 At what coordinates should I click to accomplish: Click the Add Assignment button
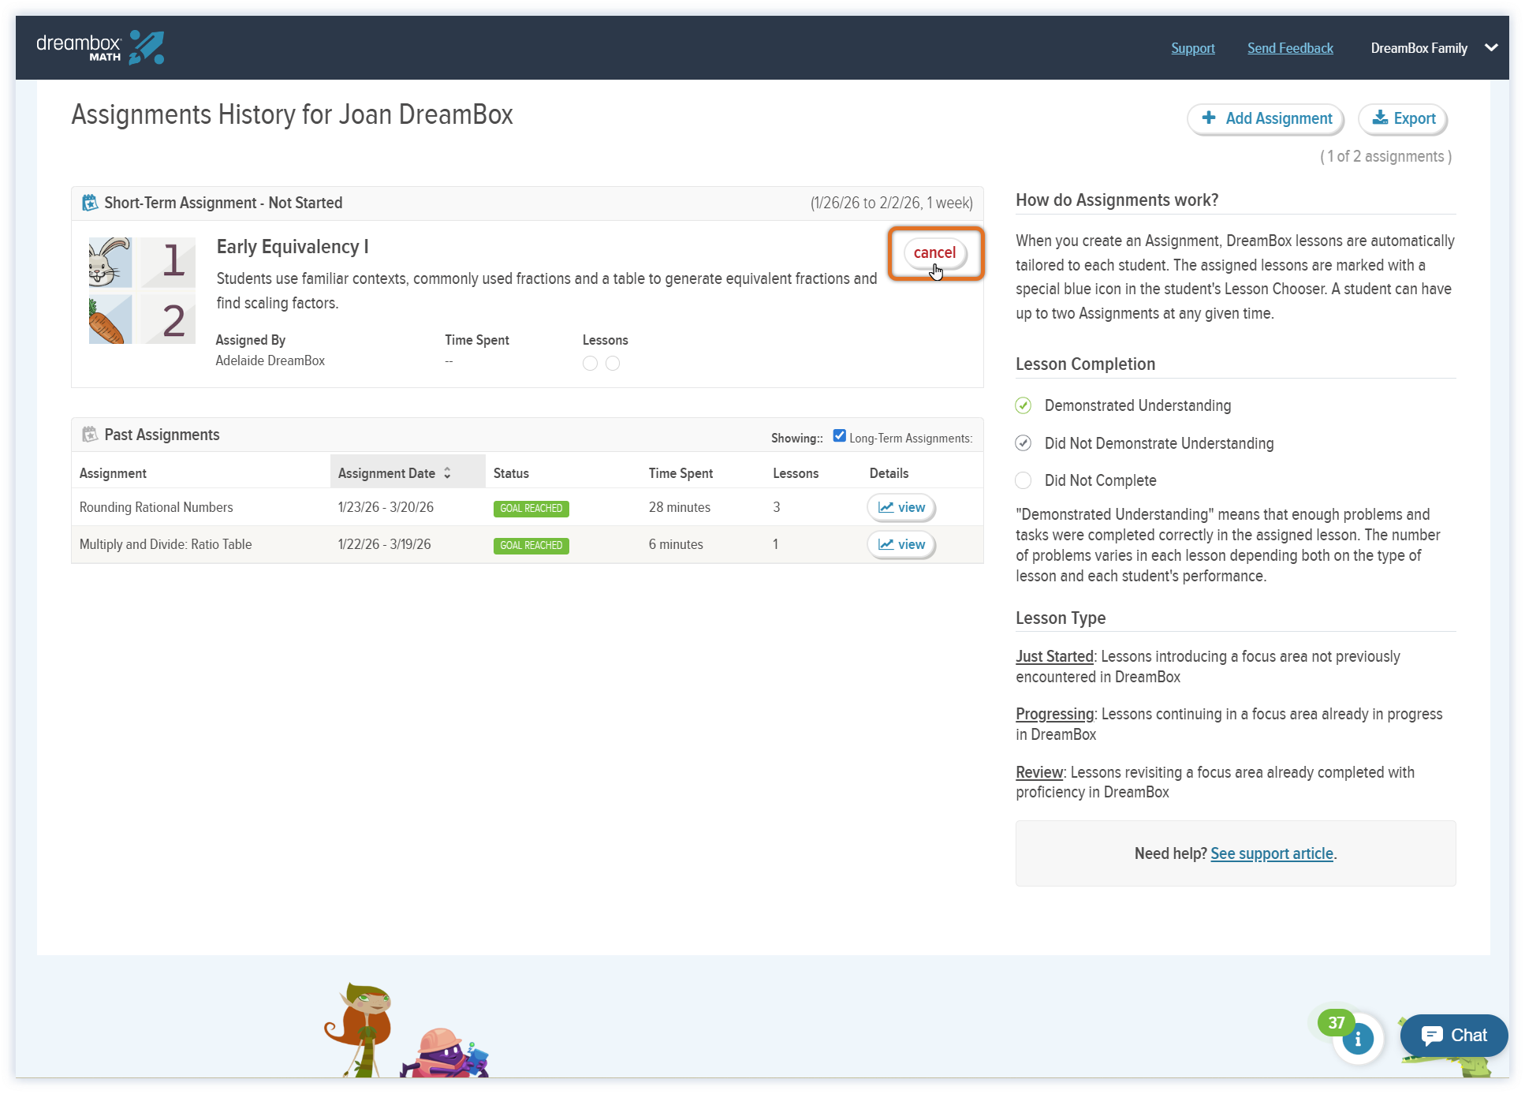pyautogui.click(x=1265, y=118)
